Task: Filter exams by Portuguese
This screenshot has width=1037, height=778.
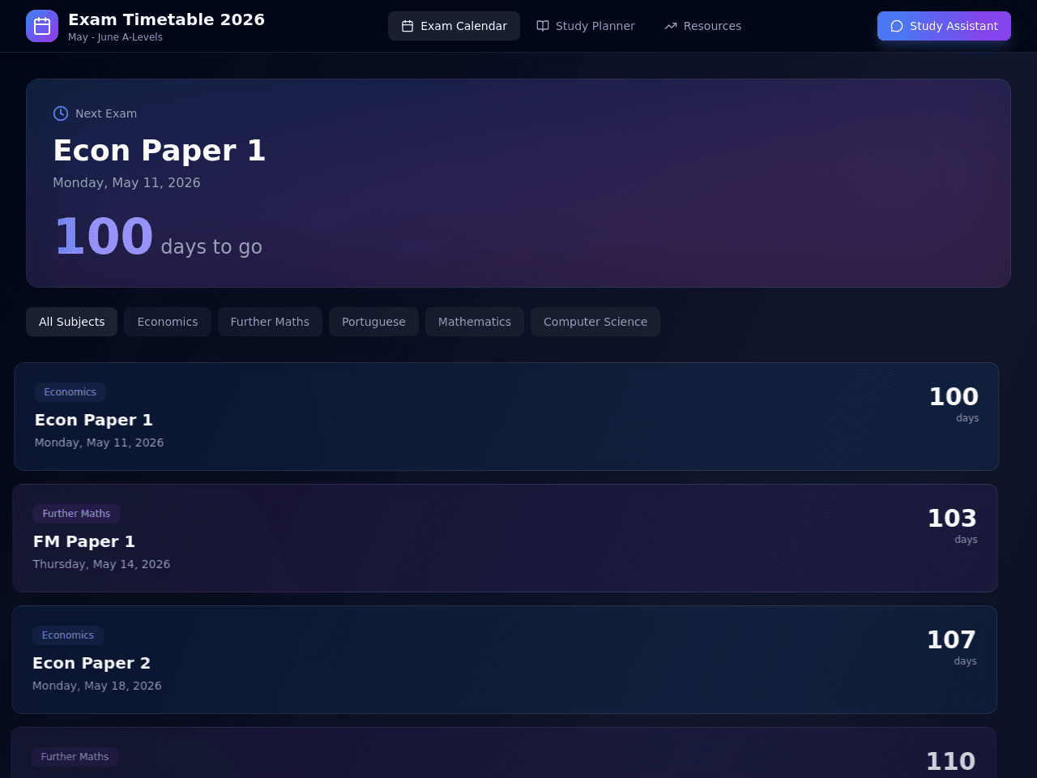Action: [373, 322]
